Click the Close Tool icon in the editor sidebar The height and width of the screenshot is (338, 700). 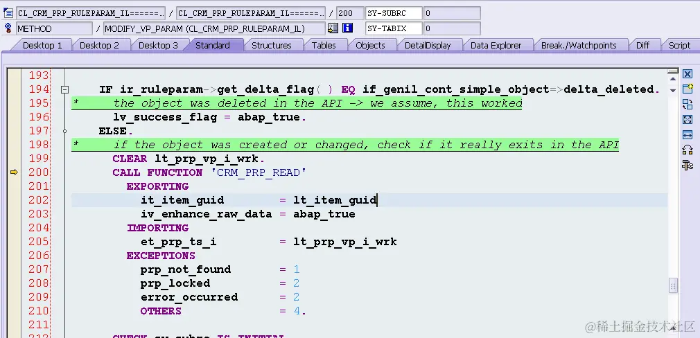click(x=688, y=74)
